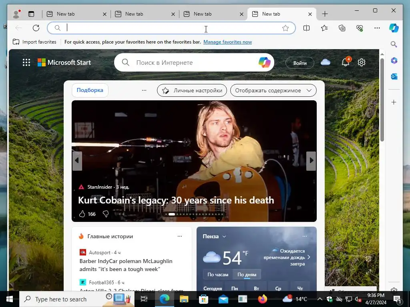Open the weather cloud icon in header
The height and width of the screenshot is (307, 410).
[x=325, y=62]
